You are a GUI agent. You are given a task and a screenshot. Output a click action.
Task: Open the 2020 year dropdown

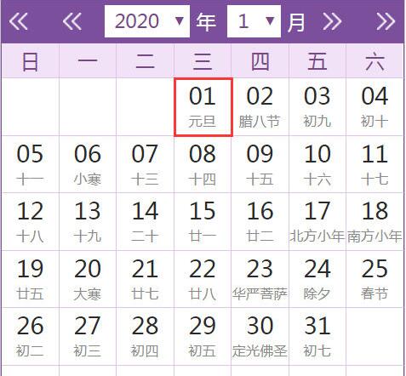tap(147, 21)
